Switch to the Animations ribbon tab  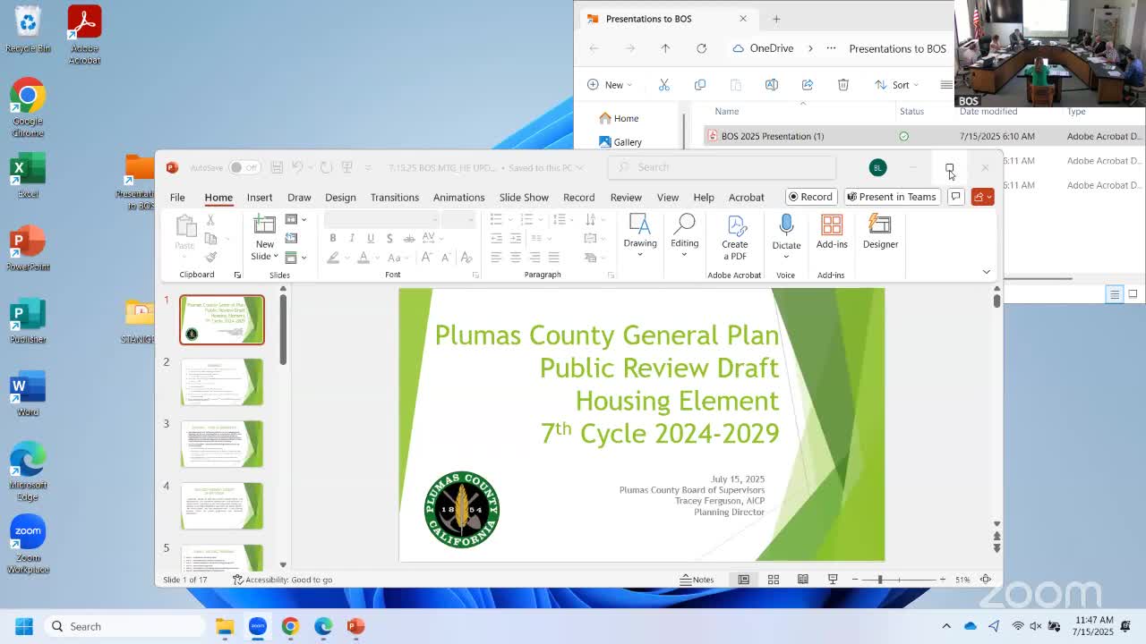pos(458,198)
